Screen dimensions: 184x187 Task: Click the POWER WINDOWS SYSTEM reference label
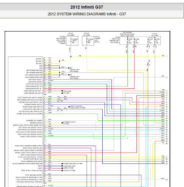(x=73, y=164)
